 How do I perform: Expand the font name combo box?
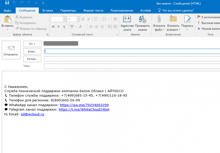[64, 19]
